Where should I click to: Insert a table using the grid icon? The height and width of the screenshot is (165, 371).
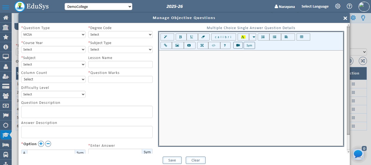pyautogui.click(x=303, y=37)
